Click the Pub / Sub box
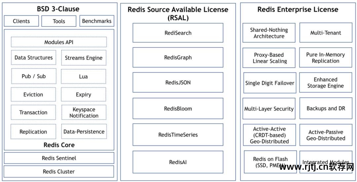357x182 pixels. (33, 76)
